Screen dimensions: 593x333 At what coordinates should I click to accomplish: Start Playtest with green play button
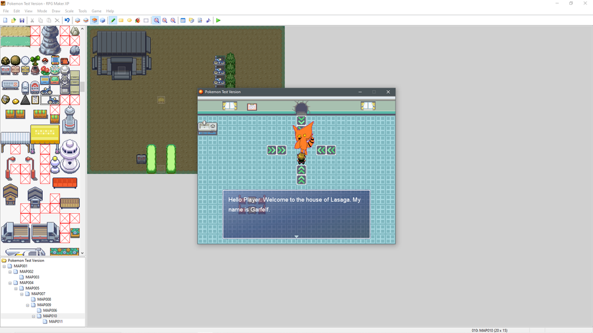click(x=218, y=20)
